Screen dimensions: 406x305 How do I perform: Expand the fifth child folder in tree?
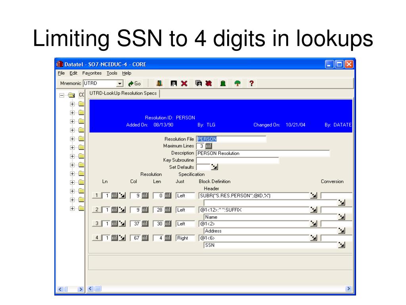(x=72, y=139)
